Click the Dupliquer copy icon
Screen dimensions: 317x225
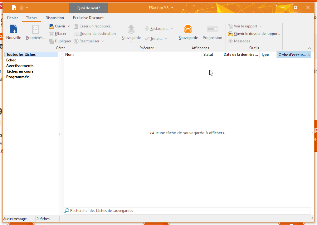tap(51, 41)
